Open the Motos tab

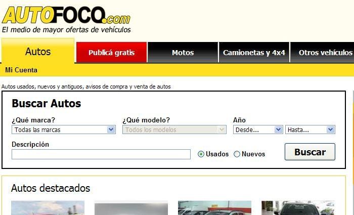click(183, 53)
